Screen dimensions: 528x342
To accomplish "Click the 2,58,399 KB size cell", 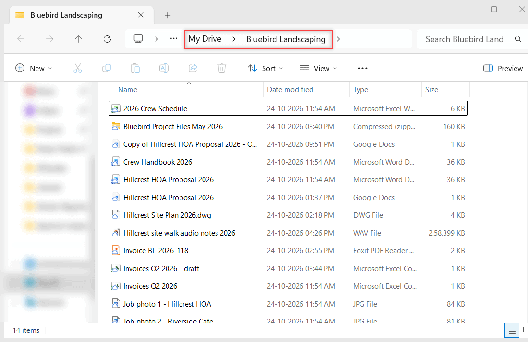I will click(x=446, y=233).
